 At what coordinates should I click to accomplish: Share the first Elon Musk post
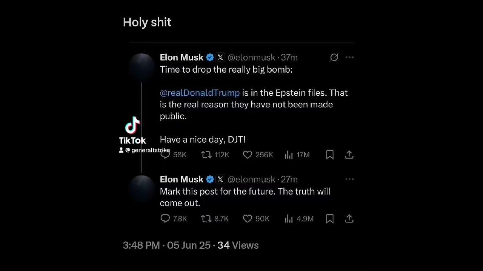pos(349,155)
